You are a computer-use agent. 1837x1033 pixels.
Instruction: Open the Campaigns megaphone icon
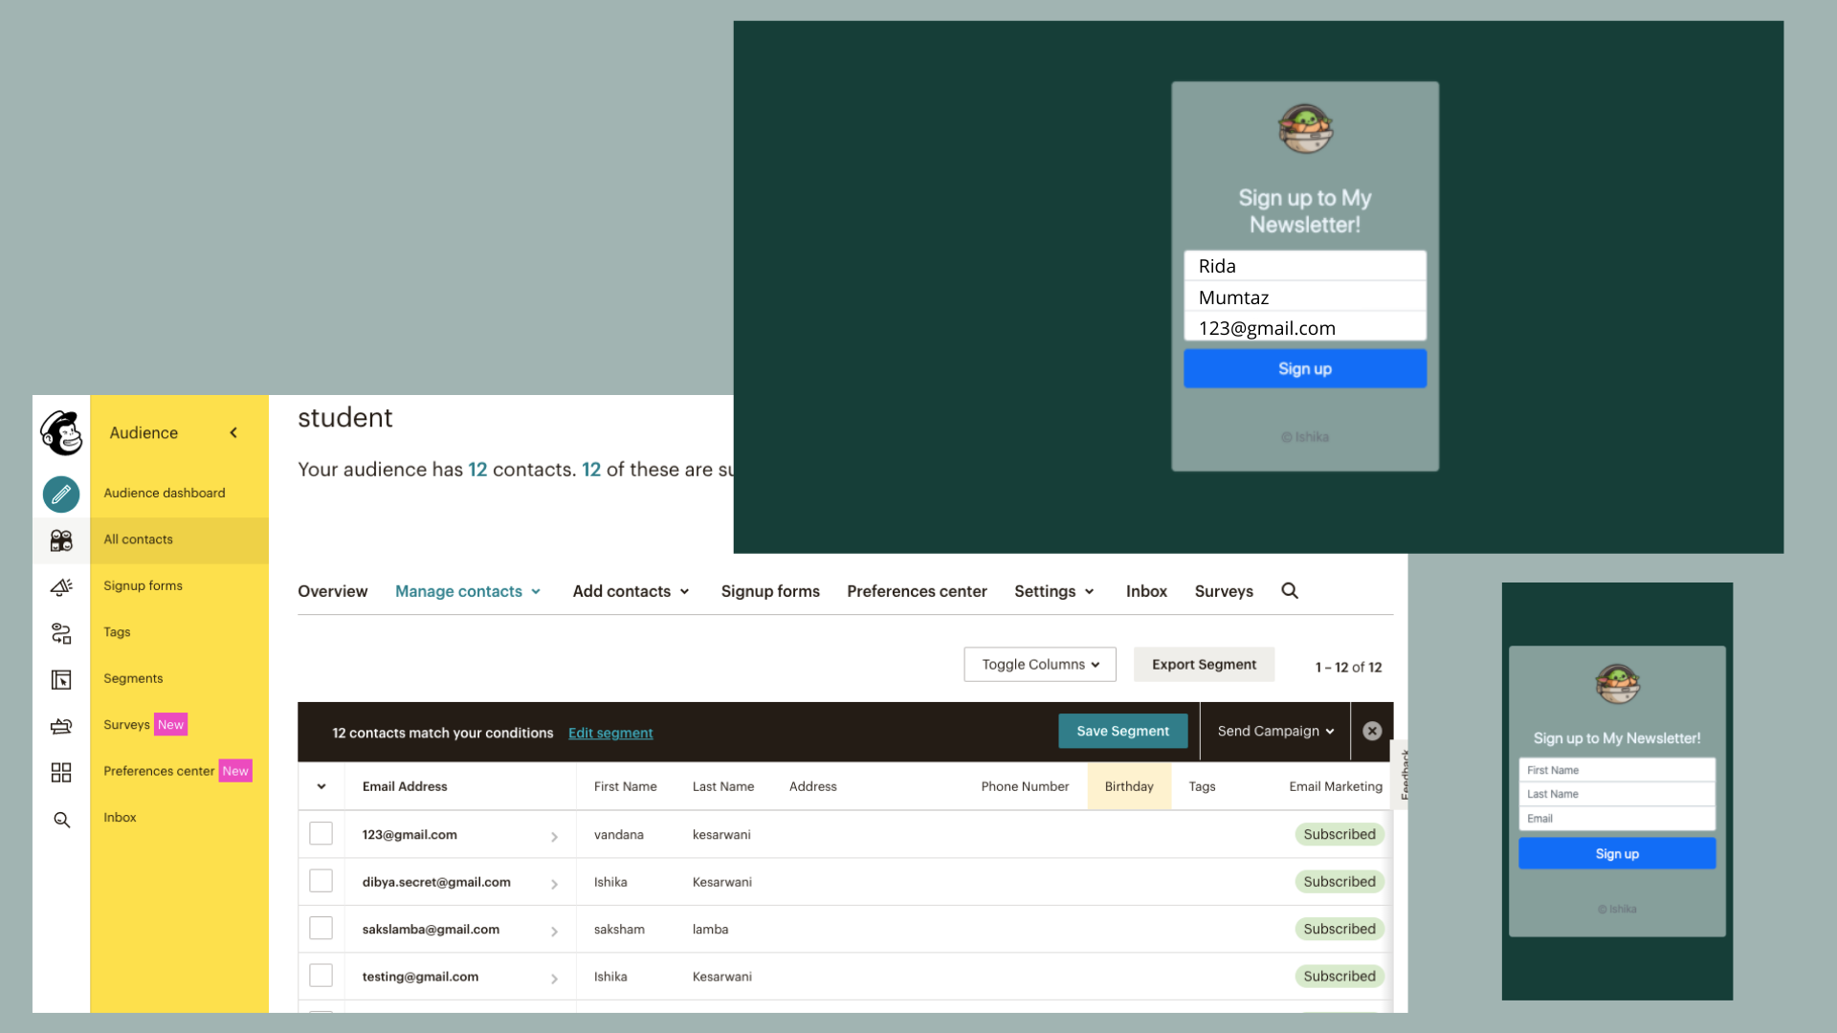point(61,586)
